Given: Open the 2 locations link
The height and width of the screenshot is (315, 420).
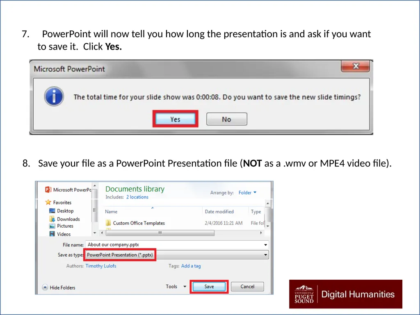Looking at the screenshot, I should [x=137, y=197].
